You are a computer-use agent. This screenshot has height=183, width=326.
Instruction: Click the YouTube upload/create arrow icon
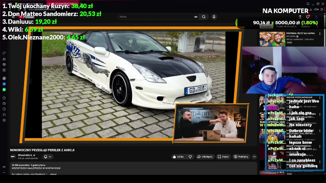coord(300,17)
